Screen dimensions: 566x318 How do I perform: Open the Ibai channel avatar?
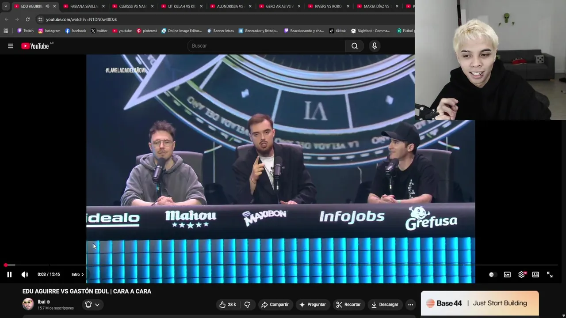pos(28,304)
